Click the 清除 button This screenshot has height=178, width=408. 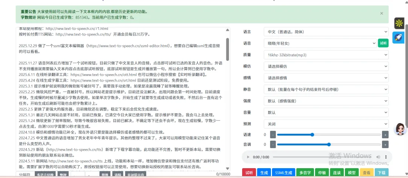click(x=118, y=175)
